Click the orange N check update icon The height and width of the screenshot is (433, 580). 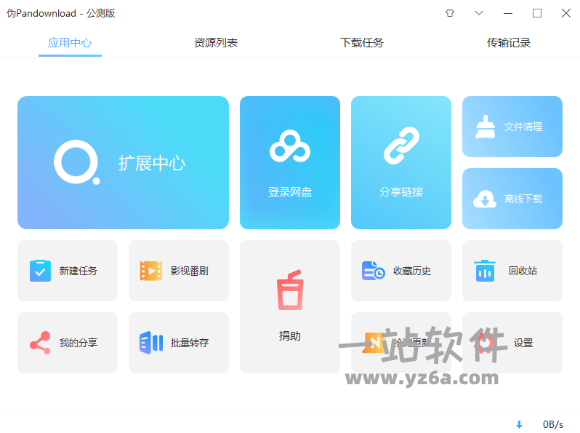click(x=373, y=343)
